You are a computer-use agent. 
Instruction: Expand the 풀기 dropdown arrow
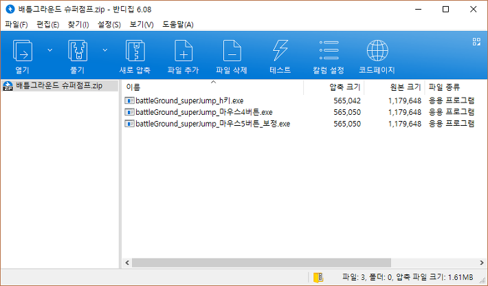click(105, 50)
